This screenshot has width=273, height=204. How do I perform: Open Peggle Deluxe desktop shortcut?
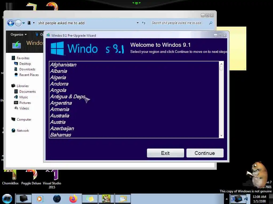(x=31, y=178)
